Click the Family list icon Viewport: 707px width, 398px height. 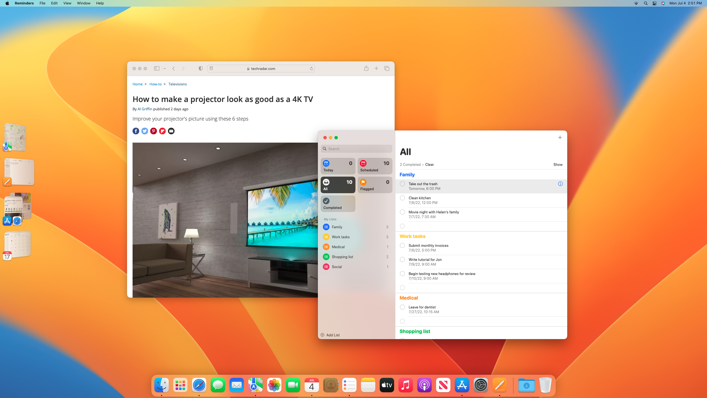coord(326,227)
